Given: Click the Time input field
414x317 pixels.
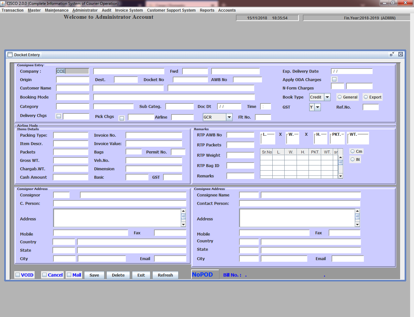Looking at the screenshot, I should tap(266, 106).
